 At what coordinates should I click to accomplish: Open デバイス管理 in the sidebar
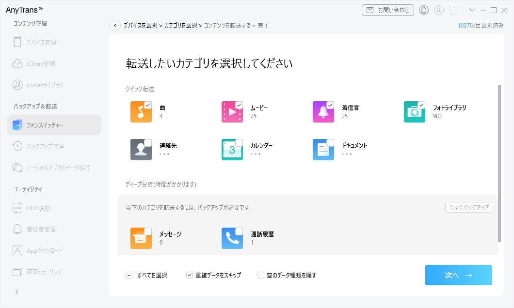[42, 42]
